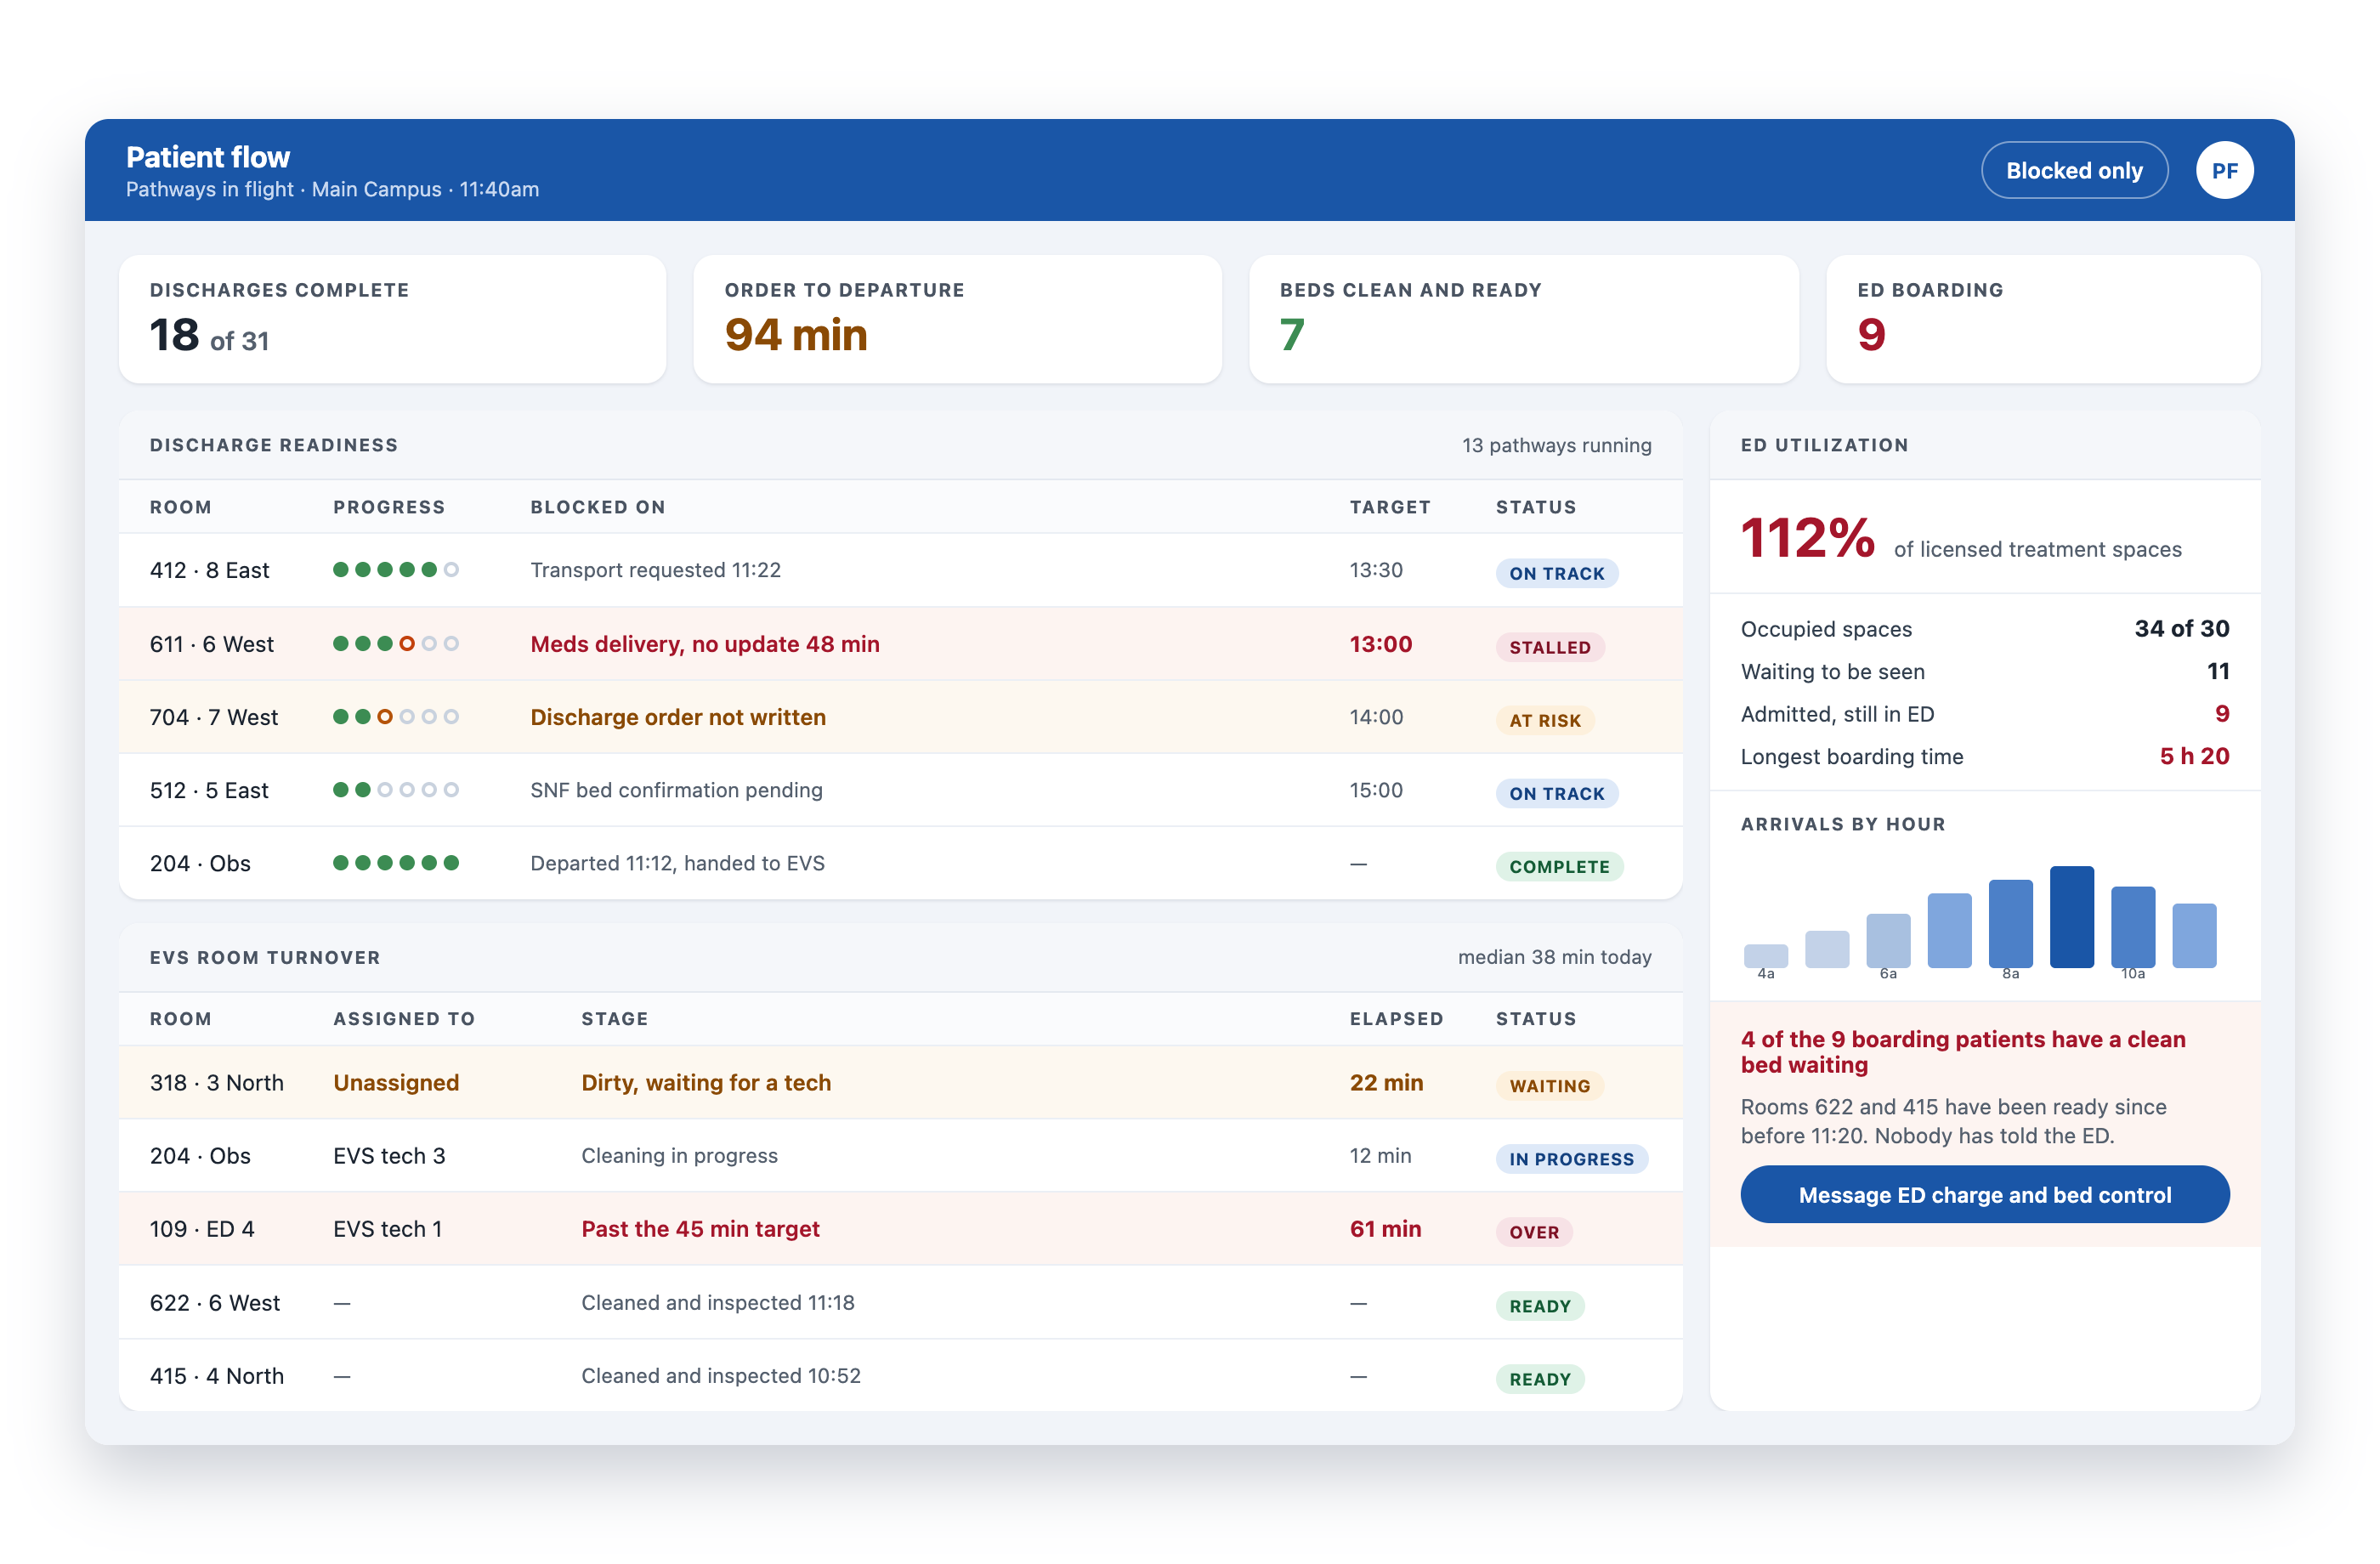
Task: Click the Unassigned label for room 318
Action: [x=396, y=1082]
